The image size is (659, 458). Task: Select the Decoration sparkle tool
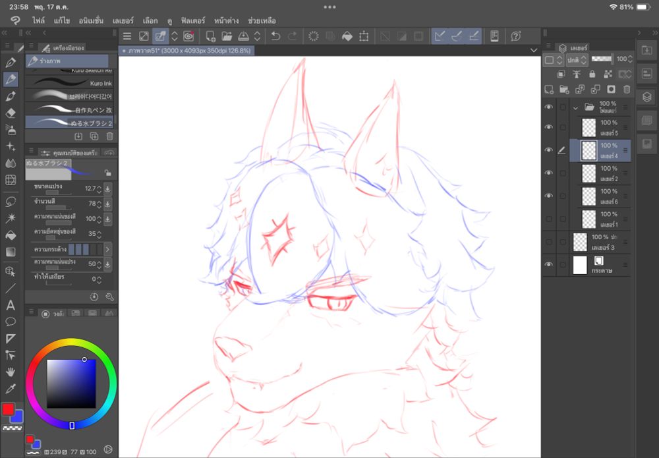11,146
